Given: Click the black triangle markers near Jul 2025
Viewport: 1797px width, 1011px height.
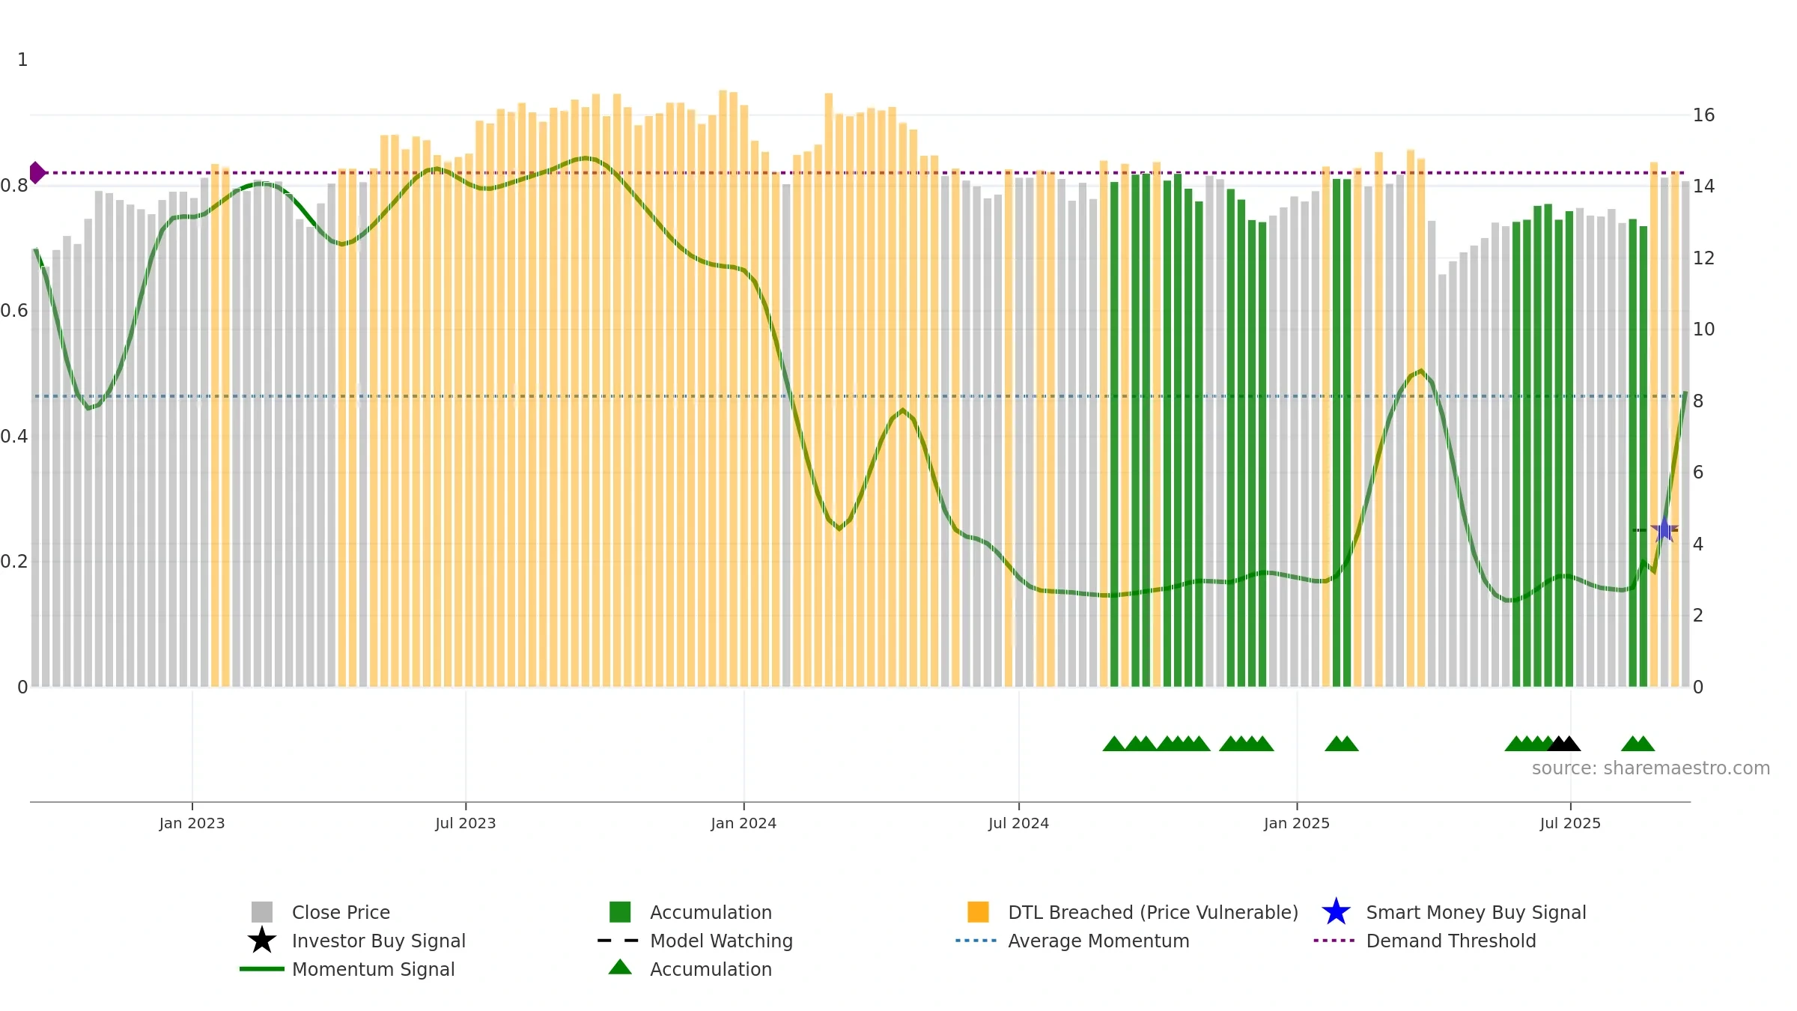Looking at the screenshot, I should (1563, 744).
